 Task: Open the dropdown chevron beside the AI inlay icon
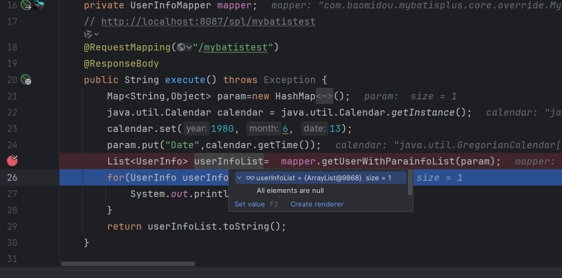click(96, 34)
